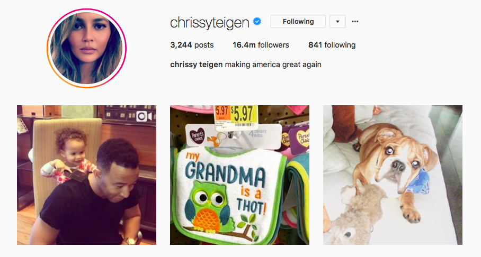Open the 16.4m followers list
481x257 pixels.
(x=261, y=45)
